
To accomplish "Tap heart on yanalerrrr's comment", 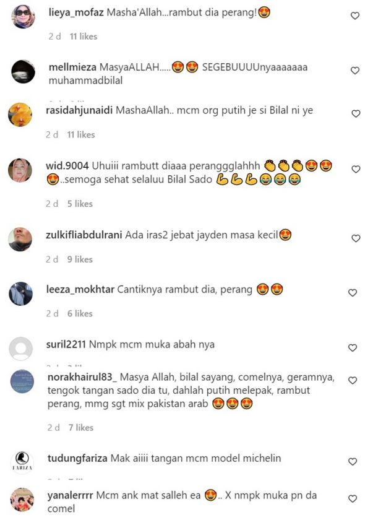I will pyautogui.click(x=353, y=498).
